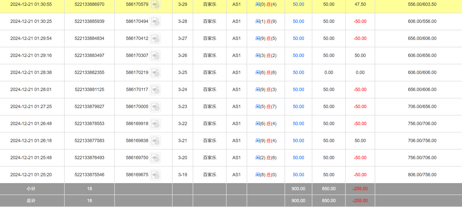
Task: Open result 闲(6) 庄(6) tie details
Action: tap(266, 72)
